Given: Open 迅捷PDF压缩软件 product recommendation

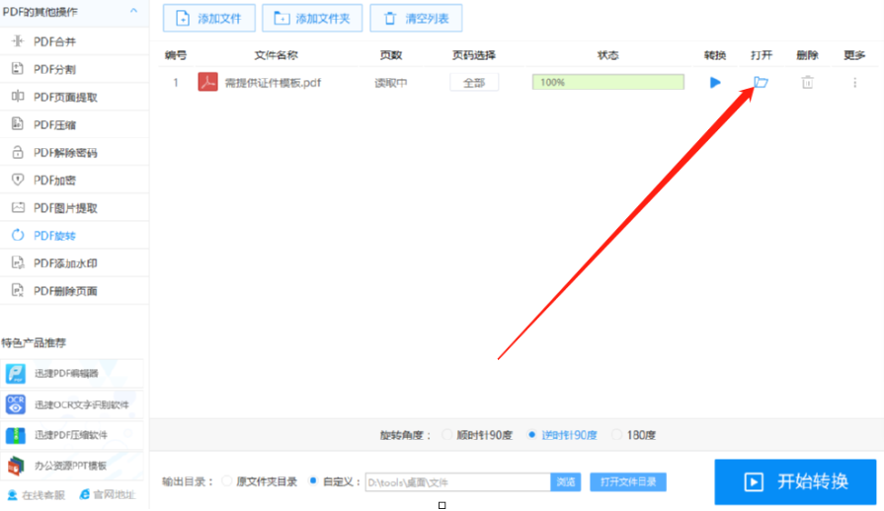Looking at the screenshot, I should (71, 435).
